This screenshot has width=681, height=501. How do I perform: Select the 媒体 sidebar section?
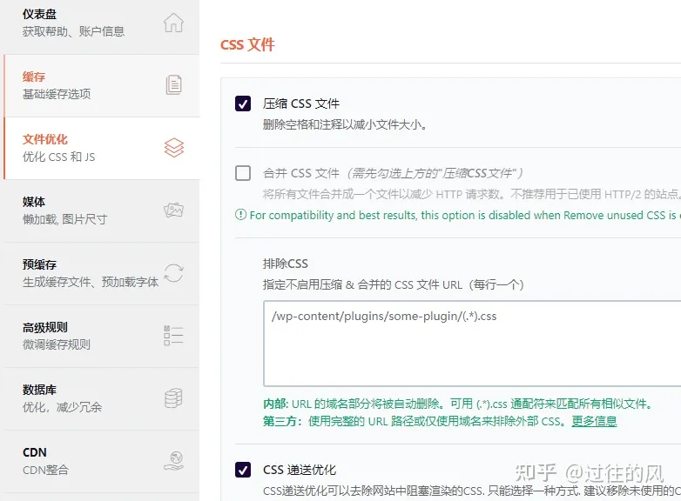coord(34,202)
